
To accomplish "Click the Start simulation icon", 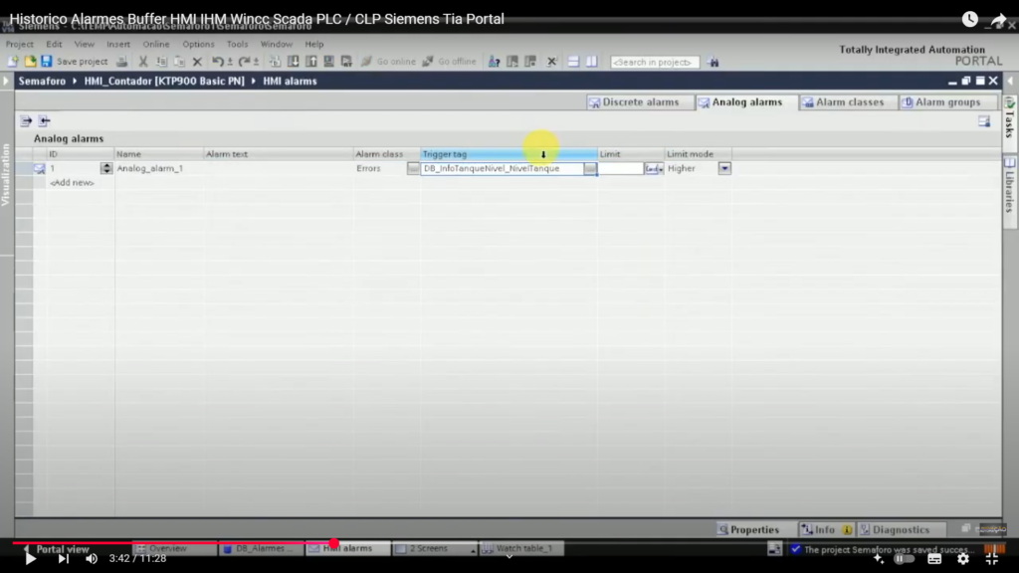I will [328, 61].
